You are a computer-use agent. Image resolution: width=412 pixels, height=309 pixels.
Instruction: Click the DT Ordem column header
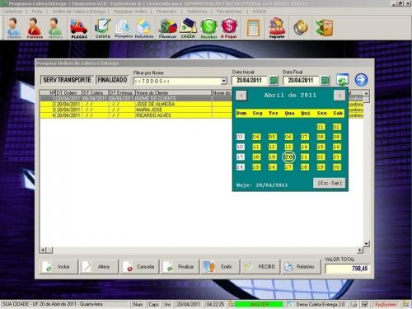pos(68,93)
